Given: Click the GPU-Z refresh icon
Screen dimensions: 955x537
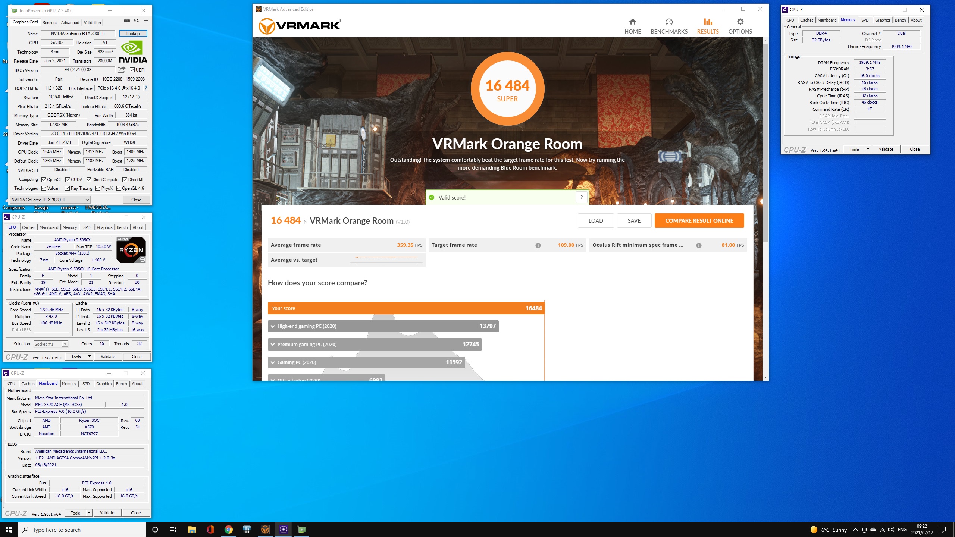Looking at the screenshot, I should [x=137, y=21].
